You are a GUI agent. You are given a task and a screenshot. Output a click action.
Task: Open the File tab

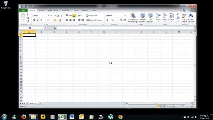(x=23, y=10)
